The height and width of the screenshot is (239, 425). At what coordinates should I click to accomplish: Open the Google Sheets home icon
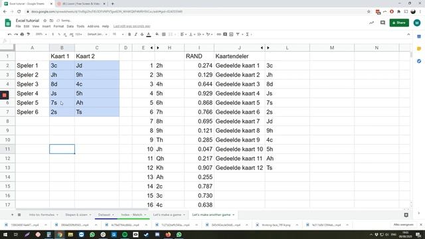[x=8, y=23]
